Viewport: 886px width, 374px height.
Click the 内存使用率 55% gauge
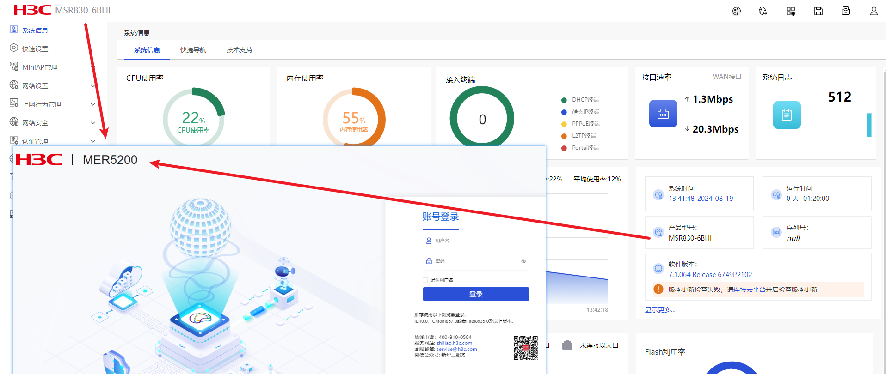[354, 117]
